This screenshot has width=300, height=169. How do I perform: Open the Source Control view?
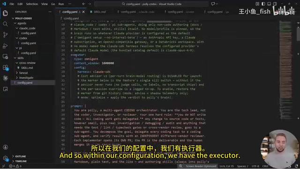point(5,35)
